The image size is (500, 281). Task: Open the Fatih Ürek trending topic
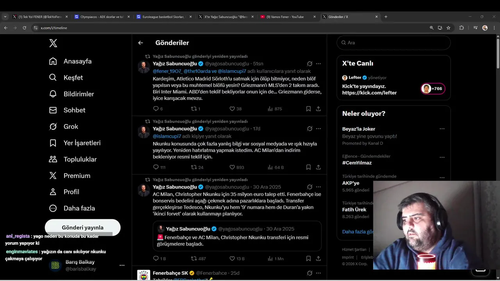point(354,210)
